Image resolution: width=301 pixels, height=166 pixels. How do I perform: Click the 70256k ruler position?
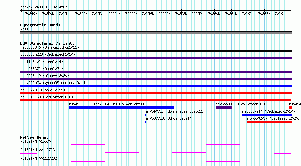click(x=148, y=14)
